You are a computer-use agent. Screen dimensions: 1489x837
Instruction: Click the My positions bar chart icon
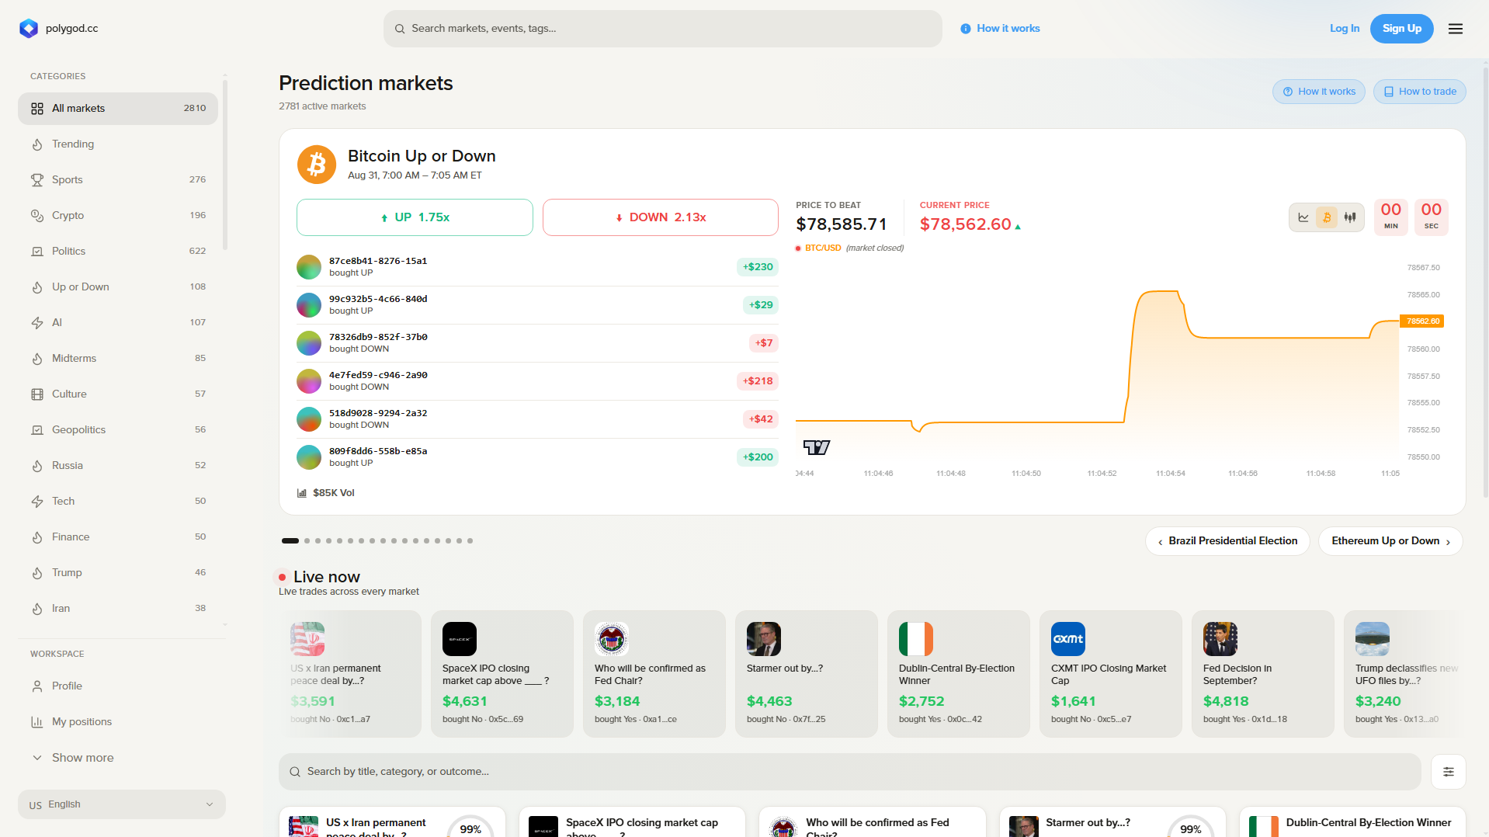(37, 722)
